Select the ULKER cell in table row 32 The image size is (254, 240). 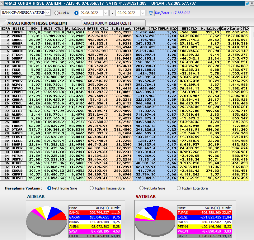click(x=18, y=148)
